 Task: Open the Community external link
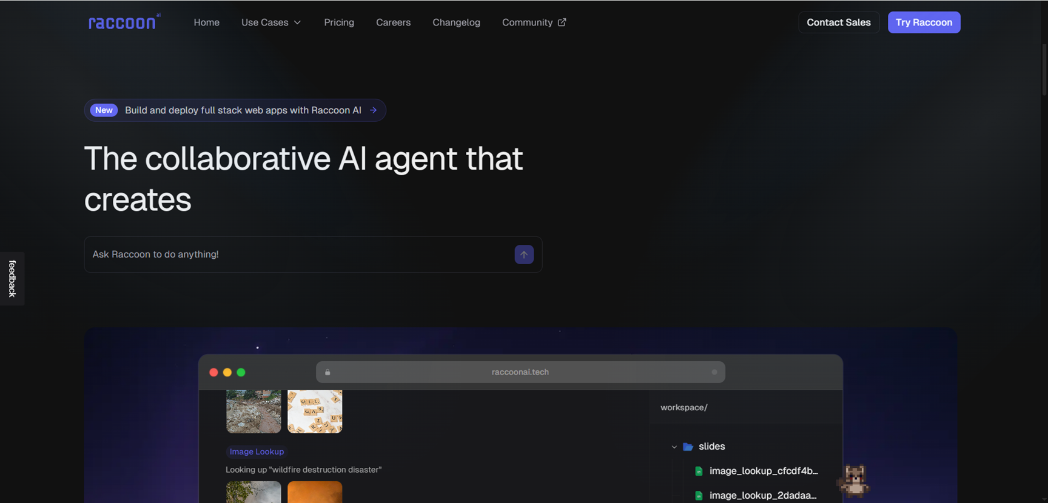pyautogui.click(x=534, y=22)
